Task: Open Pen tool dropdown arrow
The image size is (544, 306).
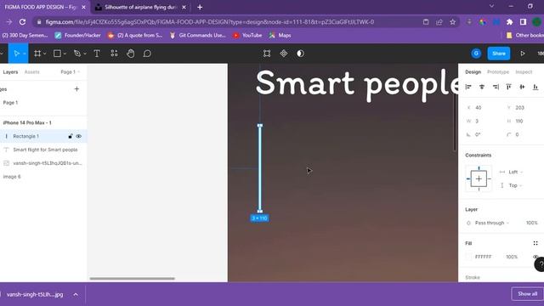Action: [85, 54]
